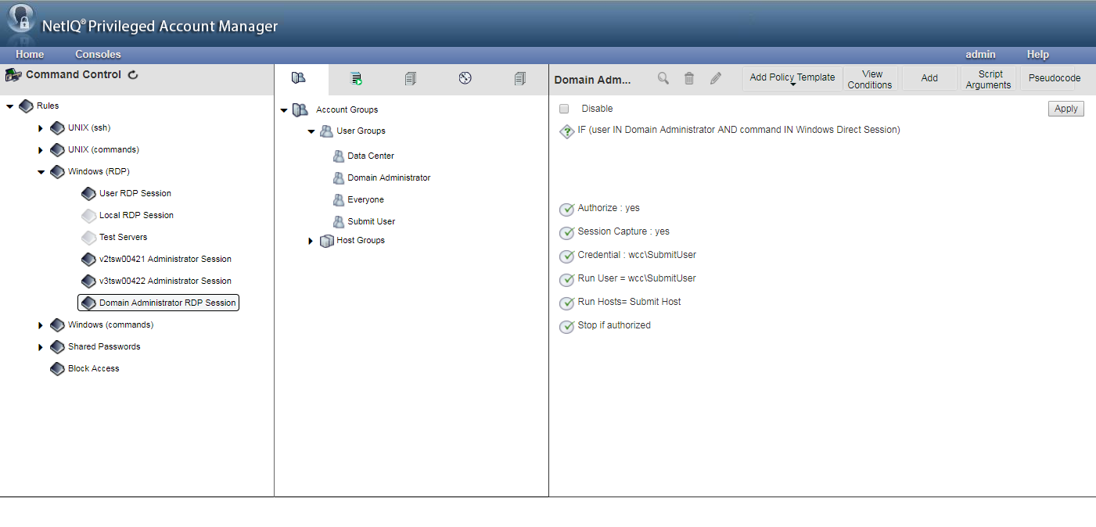Screen dimensions: 1096x527
Task: Click the Windows (RDP) rule icon
Action: (57, 171)
